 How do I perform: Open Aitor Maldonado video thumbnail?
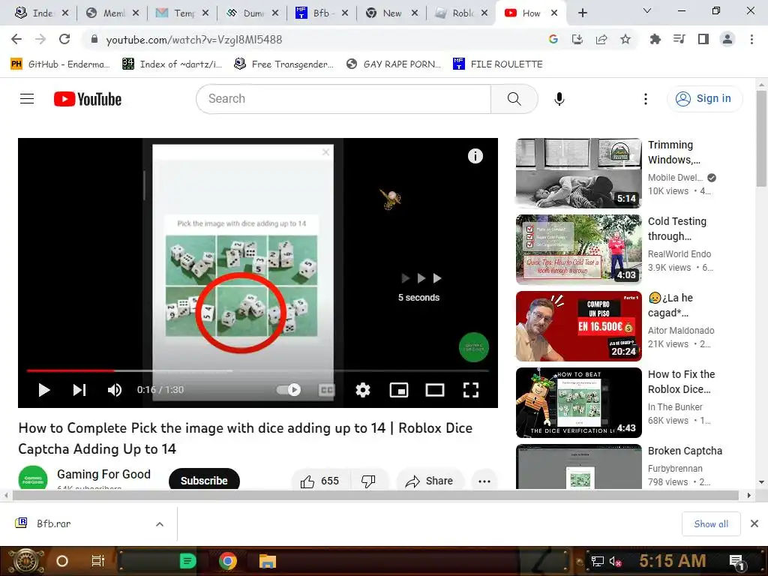tap(578, 325)
